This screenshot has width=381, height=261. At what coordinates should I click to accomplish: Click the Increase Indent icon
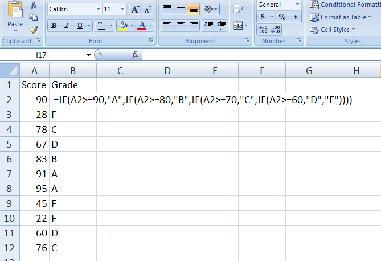coord(221,26)
